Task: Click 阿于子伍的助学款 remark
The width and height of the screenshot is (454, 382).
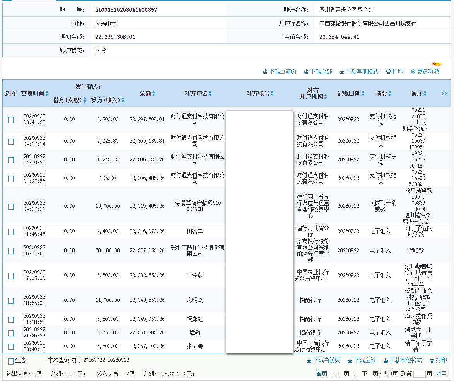Action: coord(418,231)
